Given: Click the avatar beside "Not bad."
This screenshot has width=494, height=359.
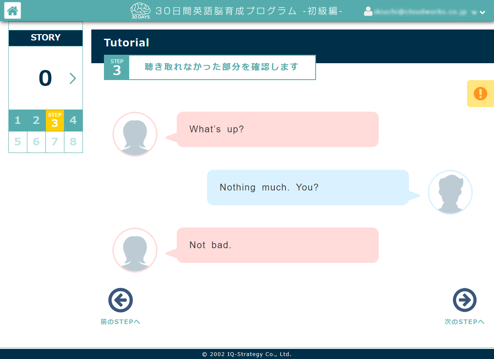Looking at the screenshot, I should click(135, 250).
